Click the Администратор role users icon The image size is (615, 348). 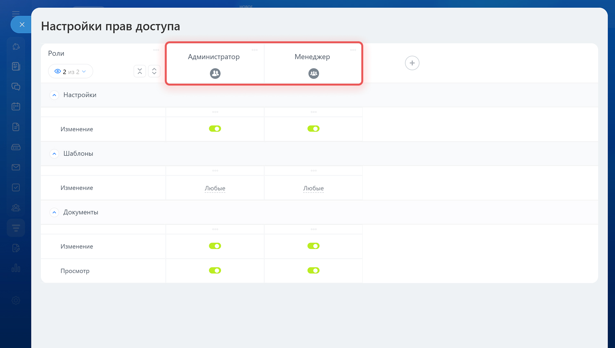pos(215,73)
